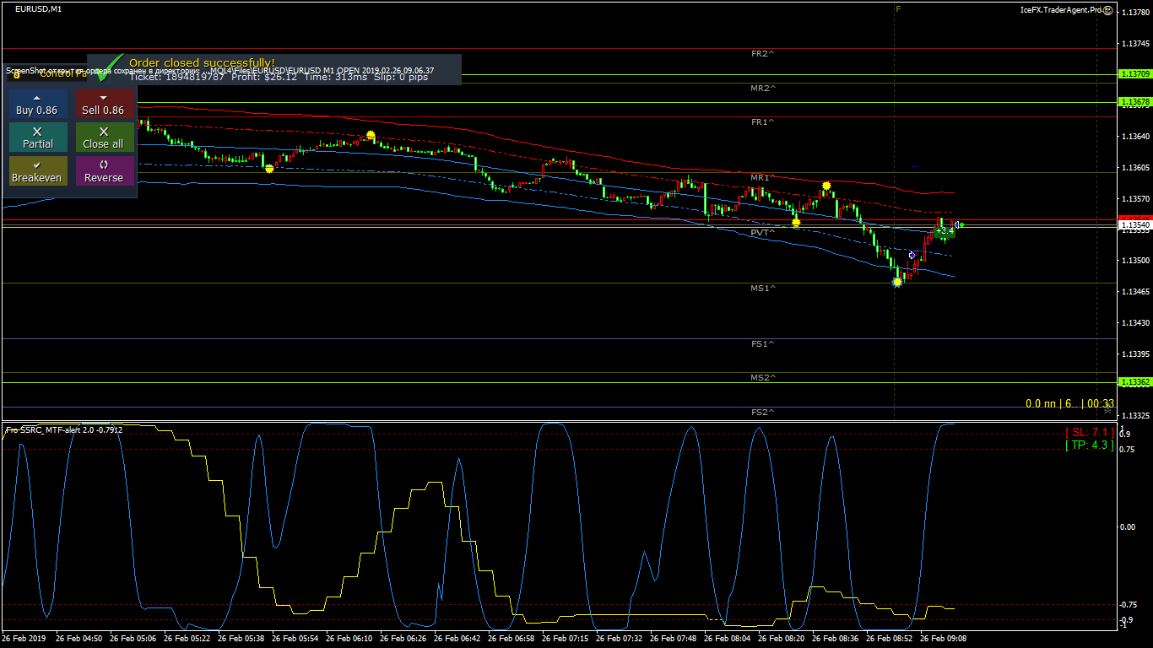Image resolution: width=1153 pixels, height=648 pixels.
Task: Click the 1.13709 green price tag
Action: (x=1135, y=74)
